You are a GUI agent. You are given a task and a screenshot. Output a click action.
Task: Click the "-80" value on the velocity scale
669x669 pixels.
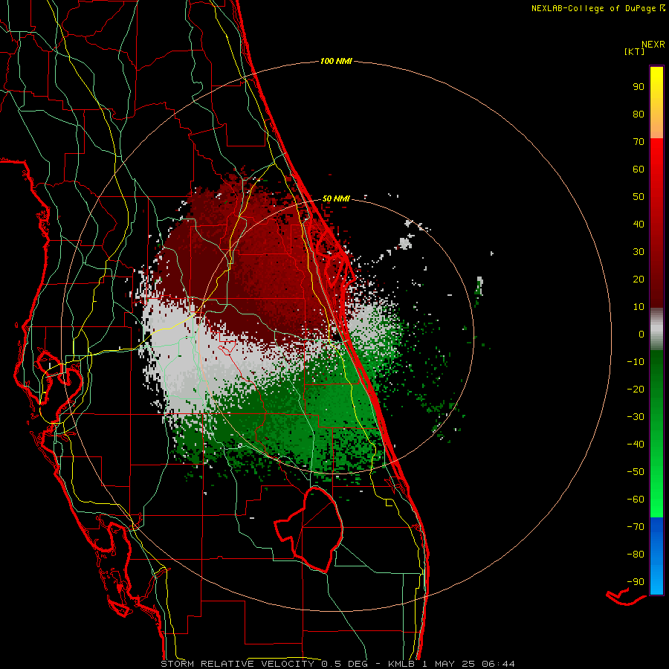[x=636, y=555]
